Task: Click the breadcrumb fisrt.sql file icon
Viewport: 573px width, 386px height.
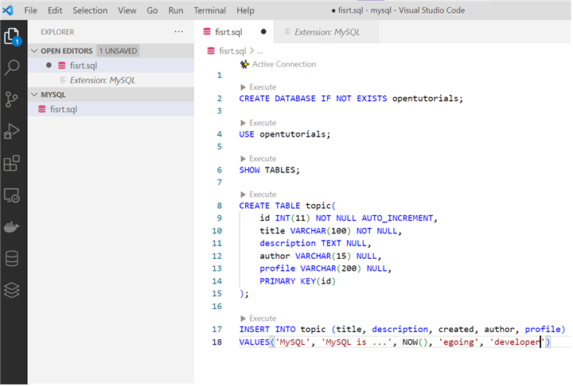Action: click(211, 51)
